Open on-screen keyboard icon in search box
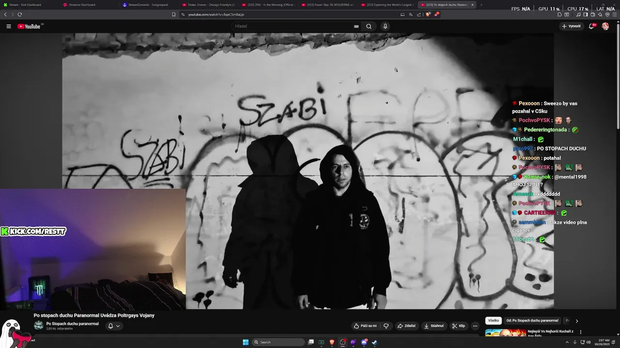This screenshot has width=620, height=348. 356,27
